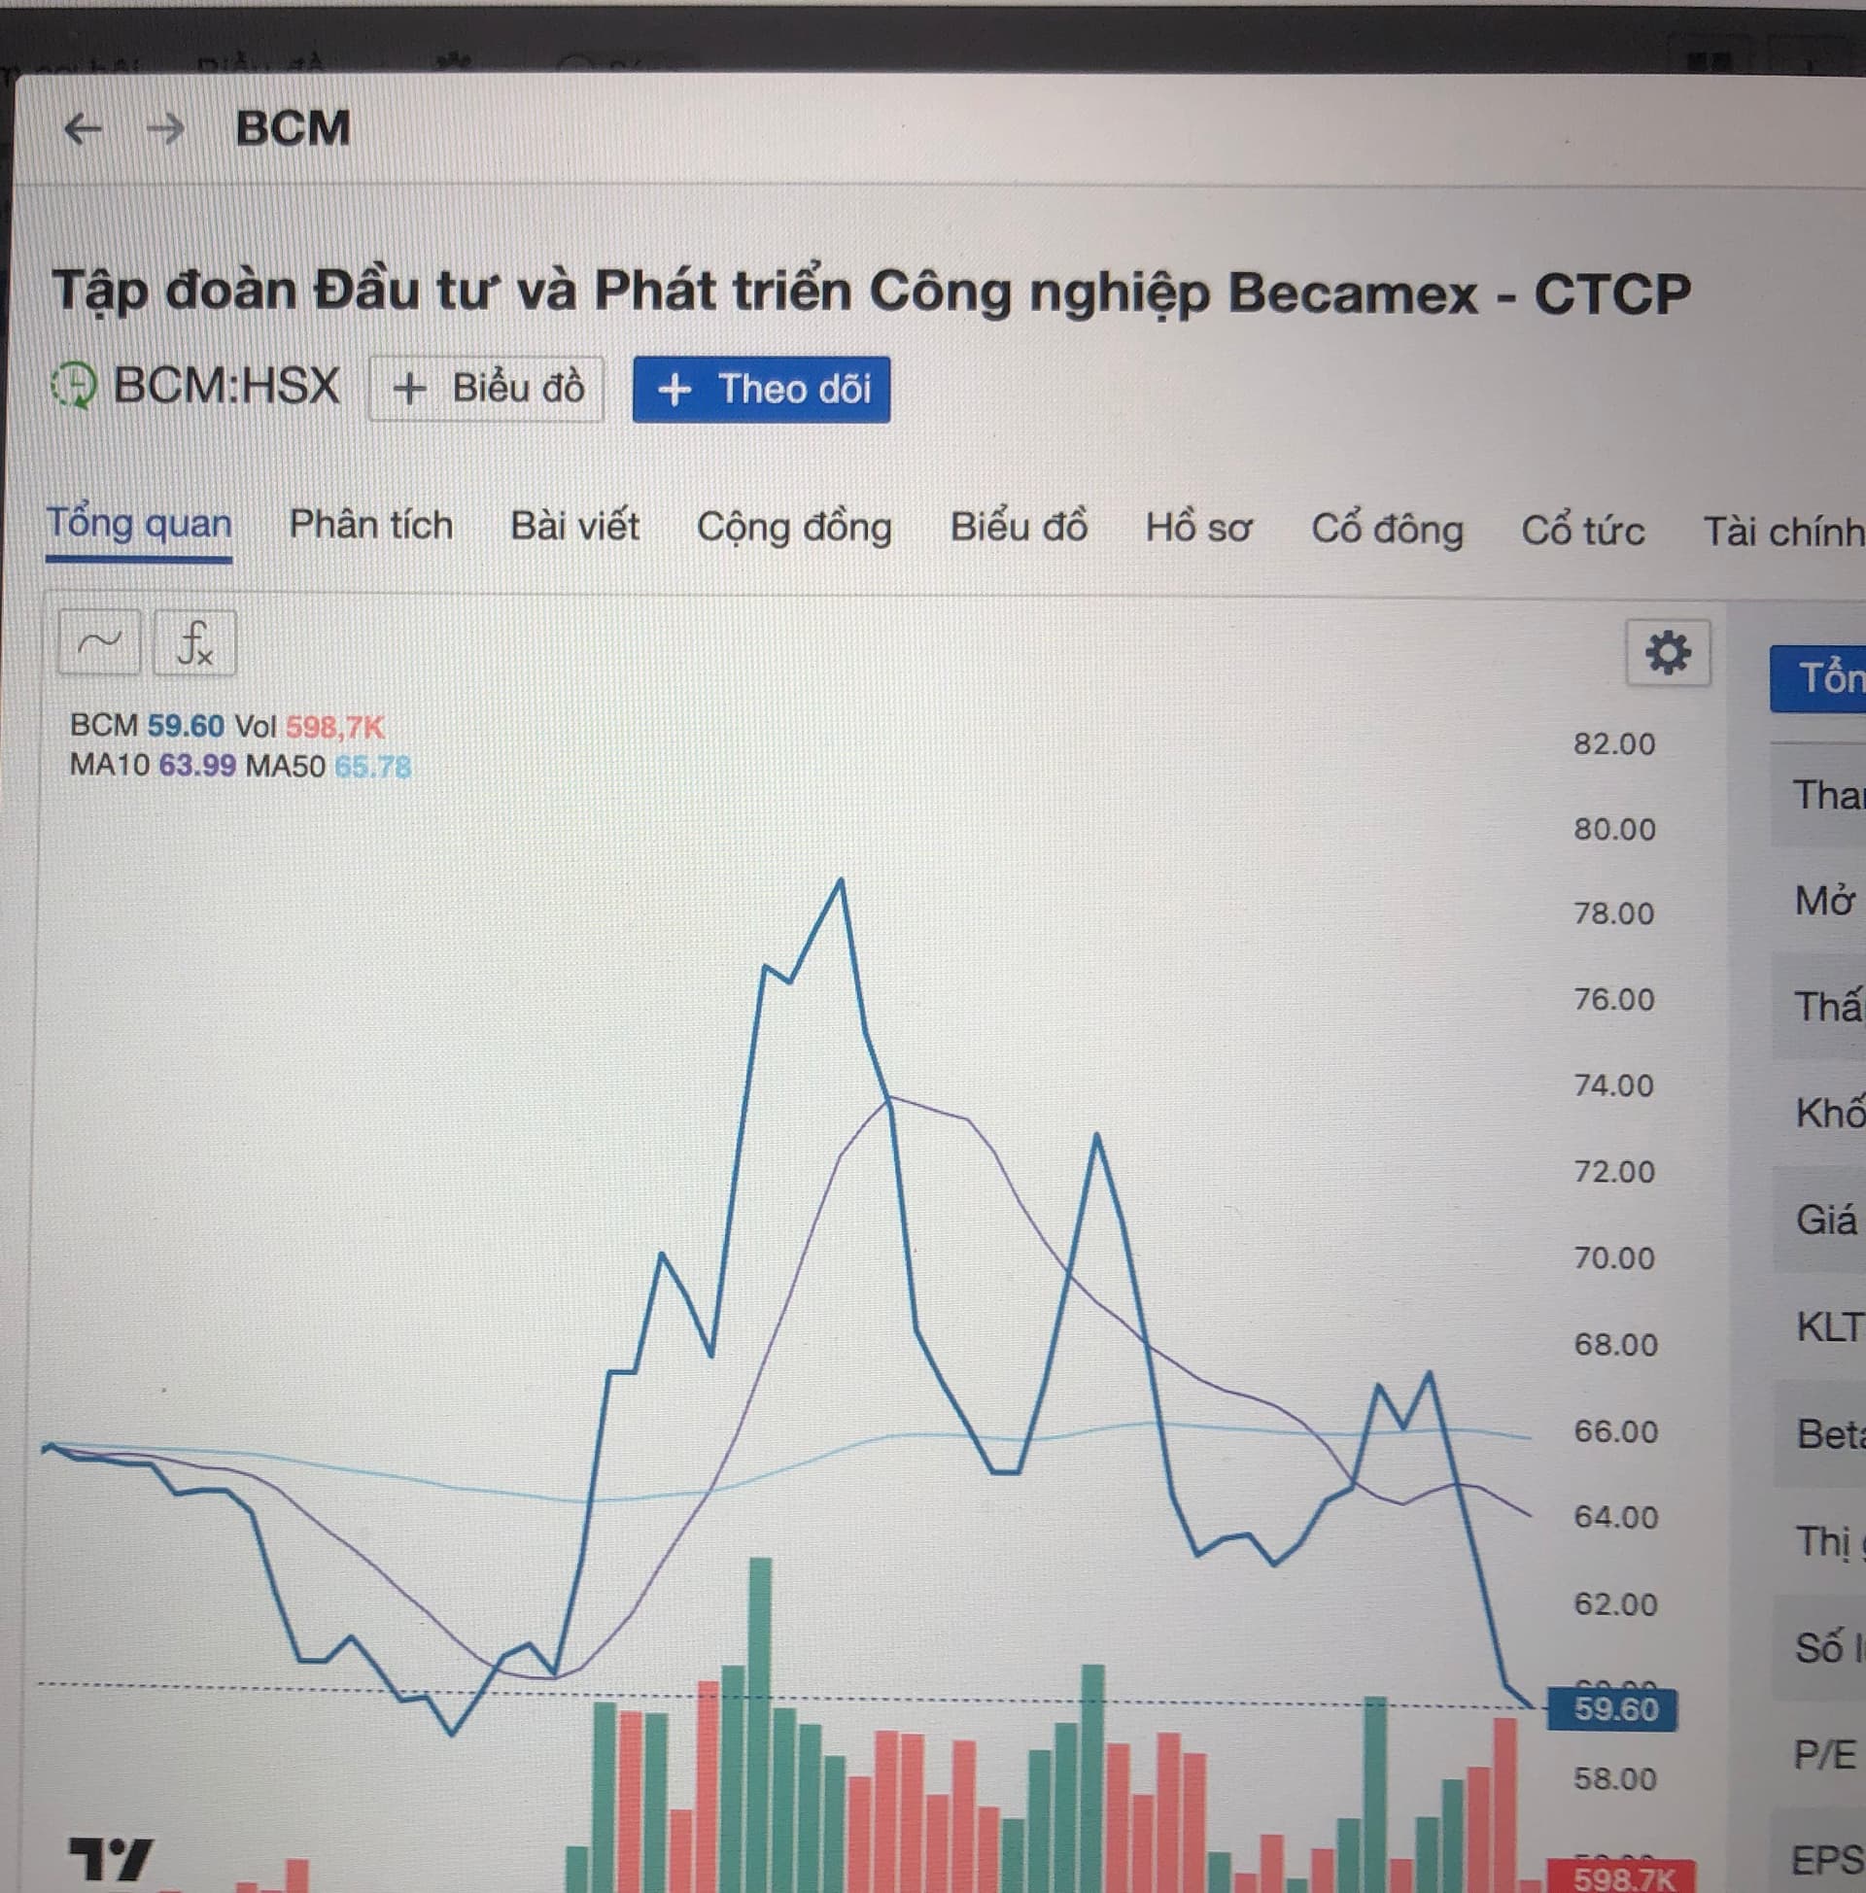
Task: Open the chart line-type selector icon
Action: [99, 642]
